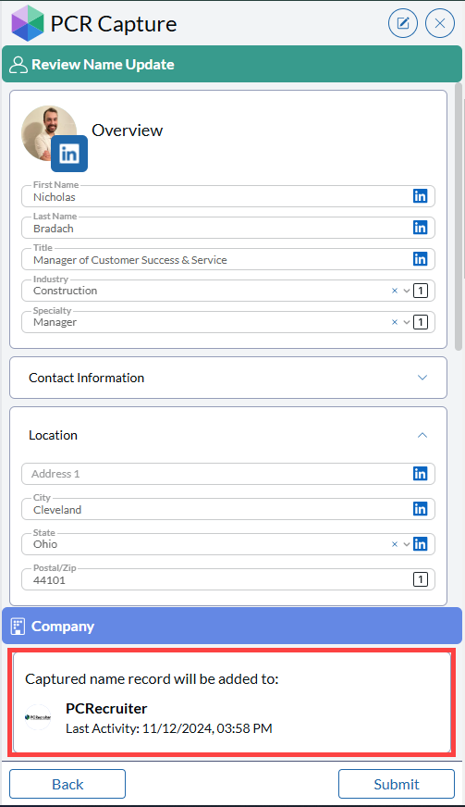Click the source count icon in Industry field
This screenshot has width=465, height=807.
(x=421, y=291)
